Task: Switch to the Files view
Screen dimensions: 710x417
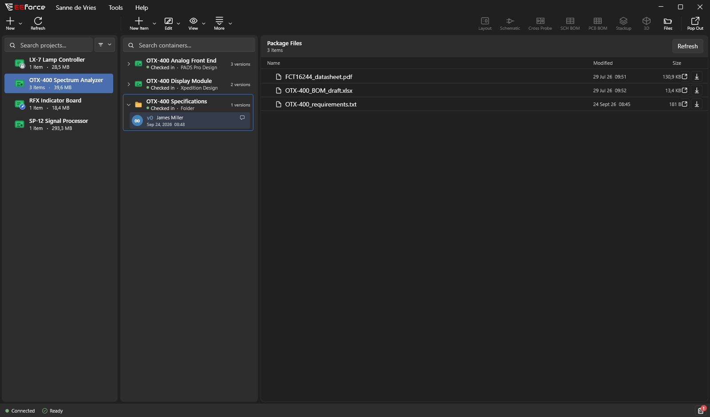Action: [x=668, y=24]
